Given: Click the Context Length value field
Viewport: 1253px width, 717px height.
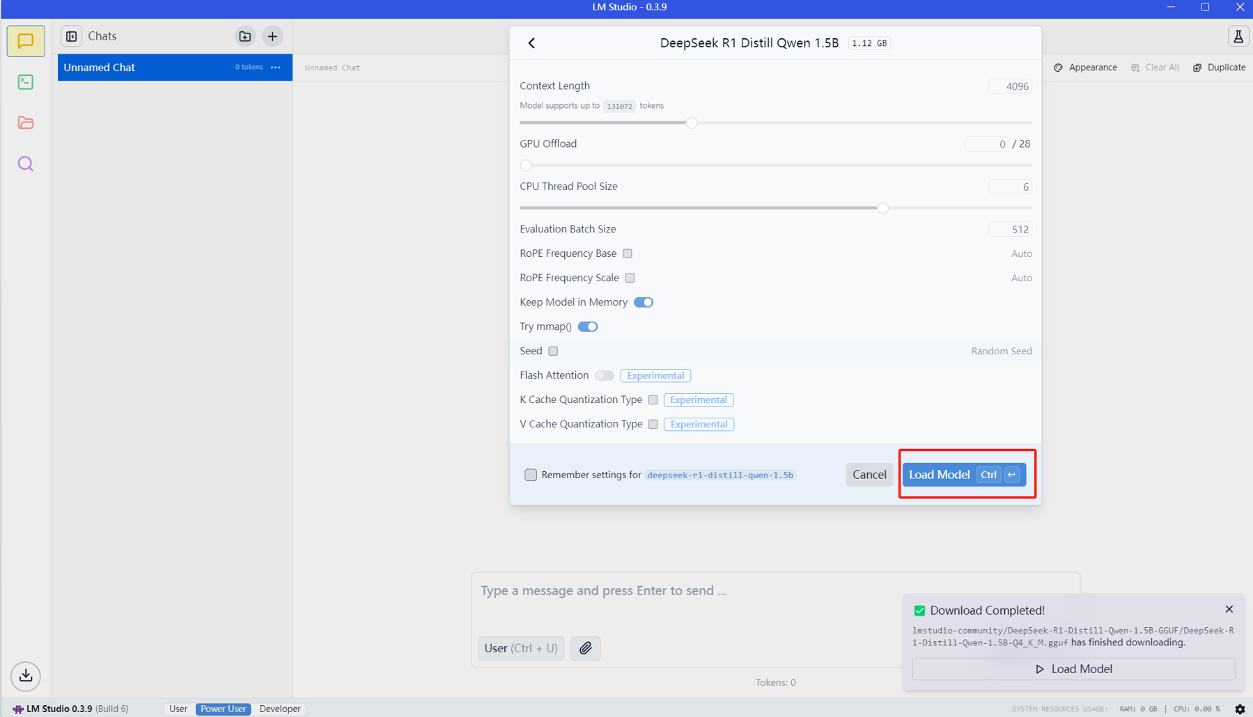Looking at the screenshot, I should pos(1010,86).
